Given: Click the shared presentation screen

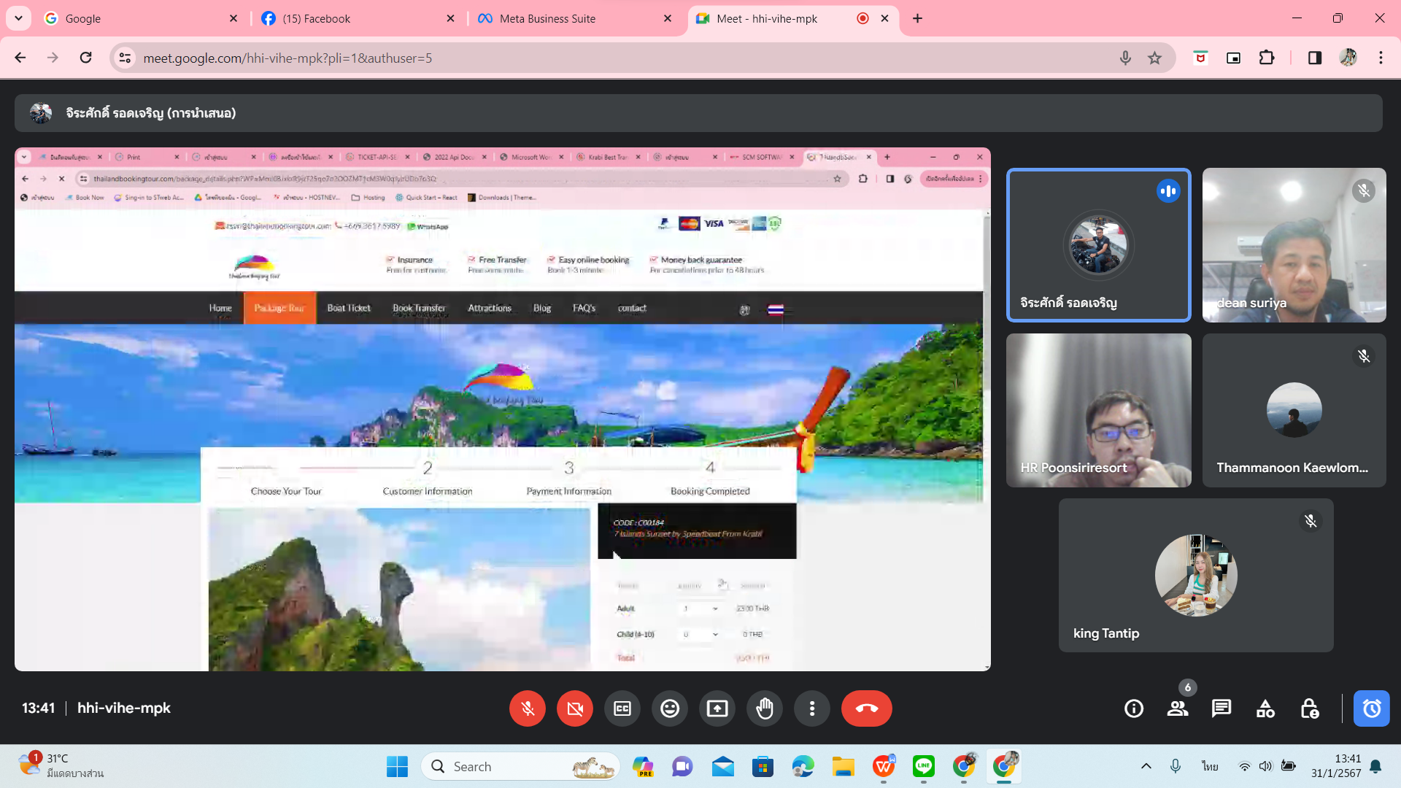Looking at the screenshot, I should (x=502, y=409).
